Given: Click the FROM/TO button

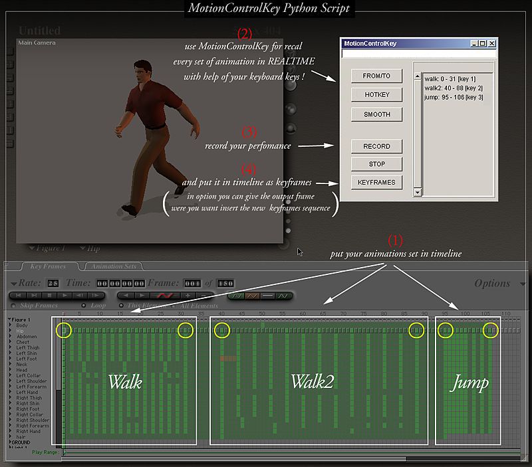Looking at the screenshot, I should pos(376,76).
